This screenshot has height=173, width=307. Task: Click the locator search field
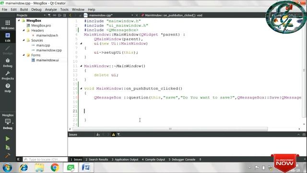coord(45,160)
